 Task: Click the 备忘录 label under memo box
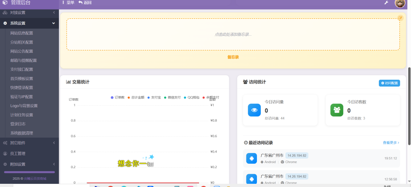coord(233,57)
